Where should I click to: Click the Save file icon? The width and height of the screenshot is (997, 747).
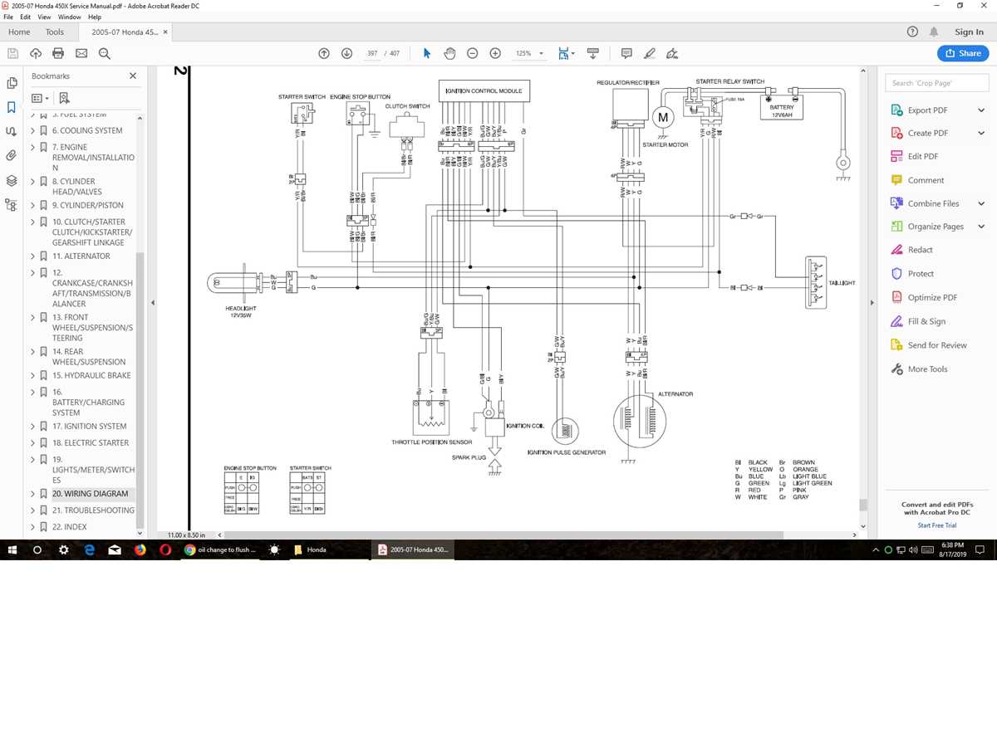(x=12, y=53)
